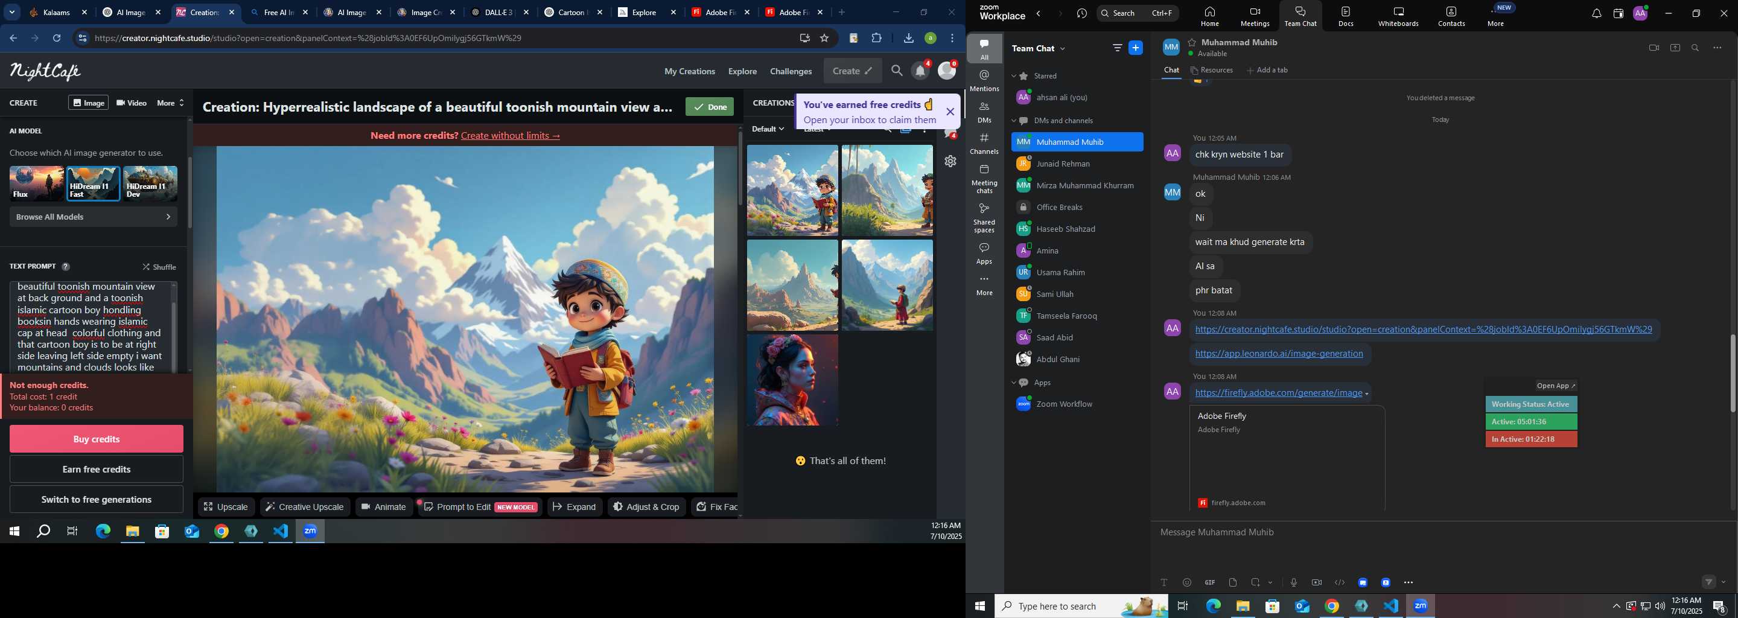Image resolution: width=1738 pixels, height=618 pixels.
Task: Open the Zoom Team Chat filter icon
Action: coord(1117,48)
